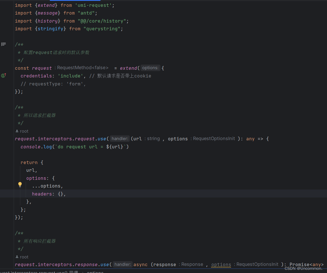Click the green override gutter icon beside credentials

coord(3,75)
